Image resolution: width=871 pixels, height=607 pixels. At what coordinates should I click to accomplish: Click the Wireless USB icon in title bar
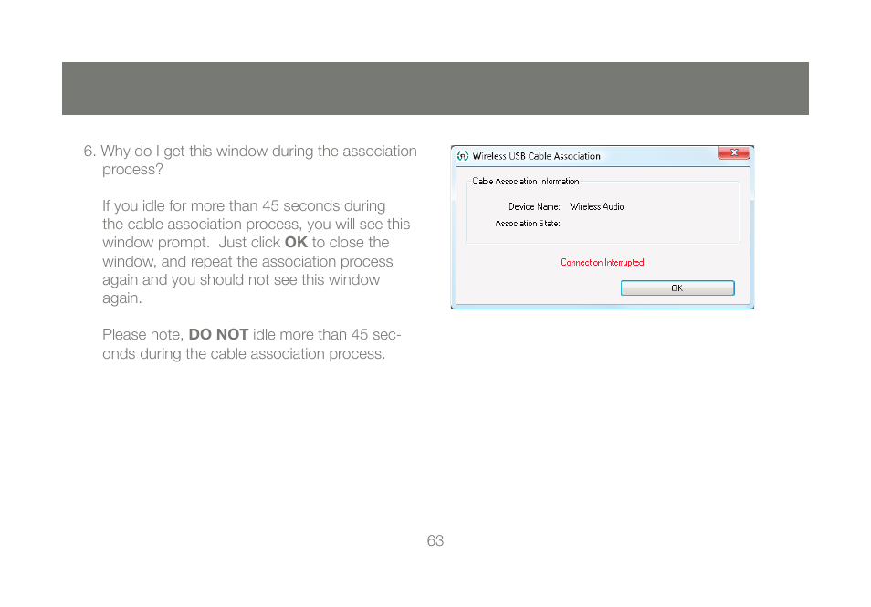(462, 156)
